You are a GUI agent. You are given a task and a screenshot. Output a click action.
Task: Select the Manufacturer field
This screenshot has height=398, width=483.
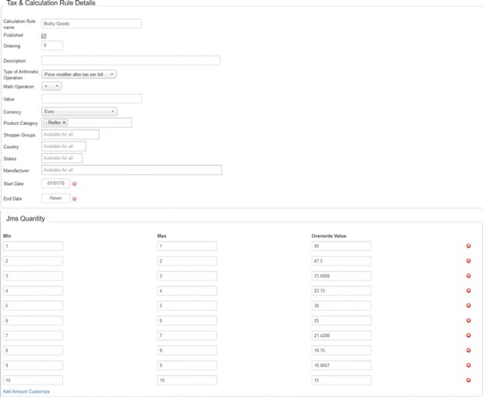pyautogui.click(x=131, y=170)
